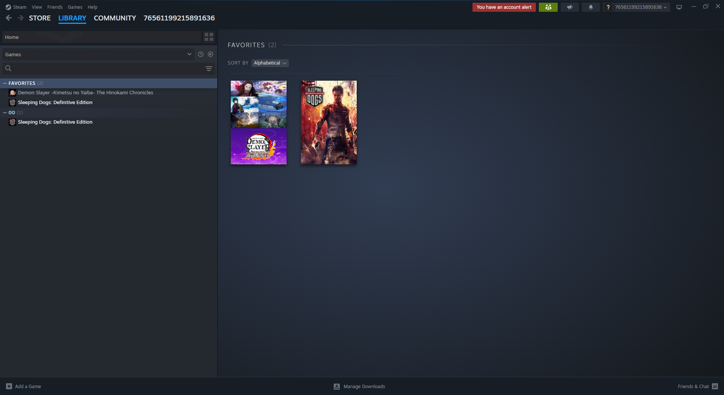Minimize the Steam window
Screen dimensions: 724x395
[693, 7]
